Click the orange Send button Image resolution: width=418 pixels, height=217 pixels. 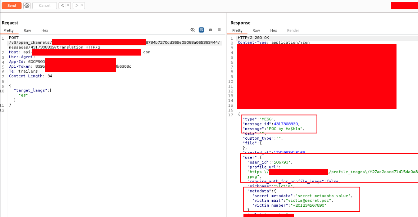[11, 6]
